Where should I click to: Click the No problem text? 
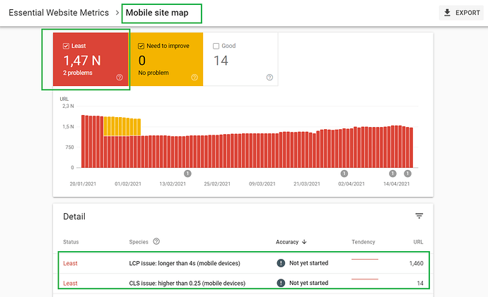coord(153,73)
